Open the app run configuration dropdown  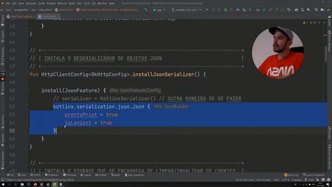159,10
